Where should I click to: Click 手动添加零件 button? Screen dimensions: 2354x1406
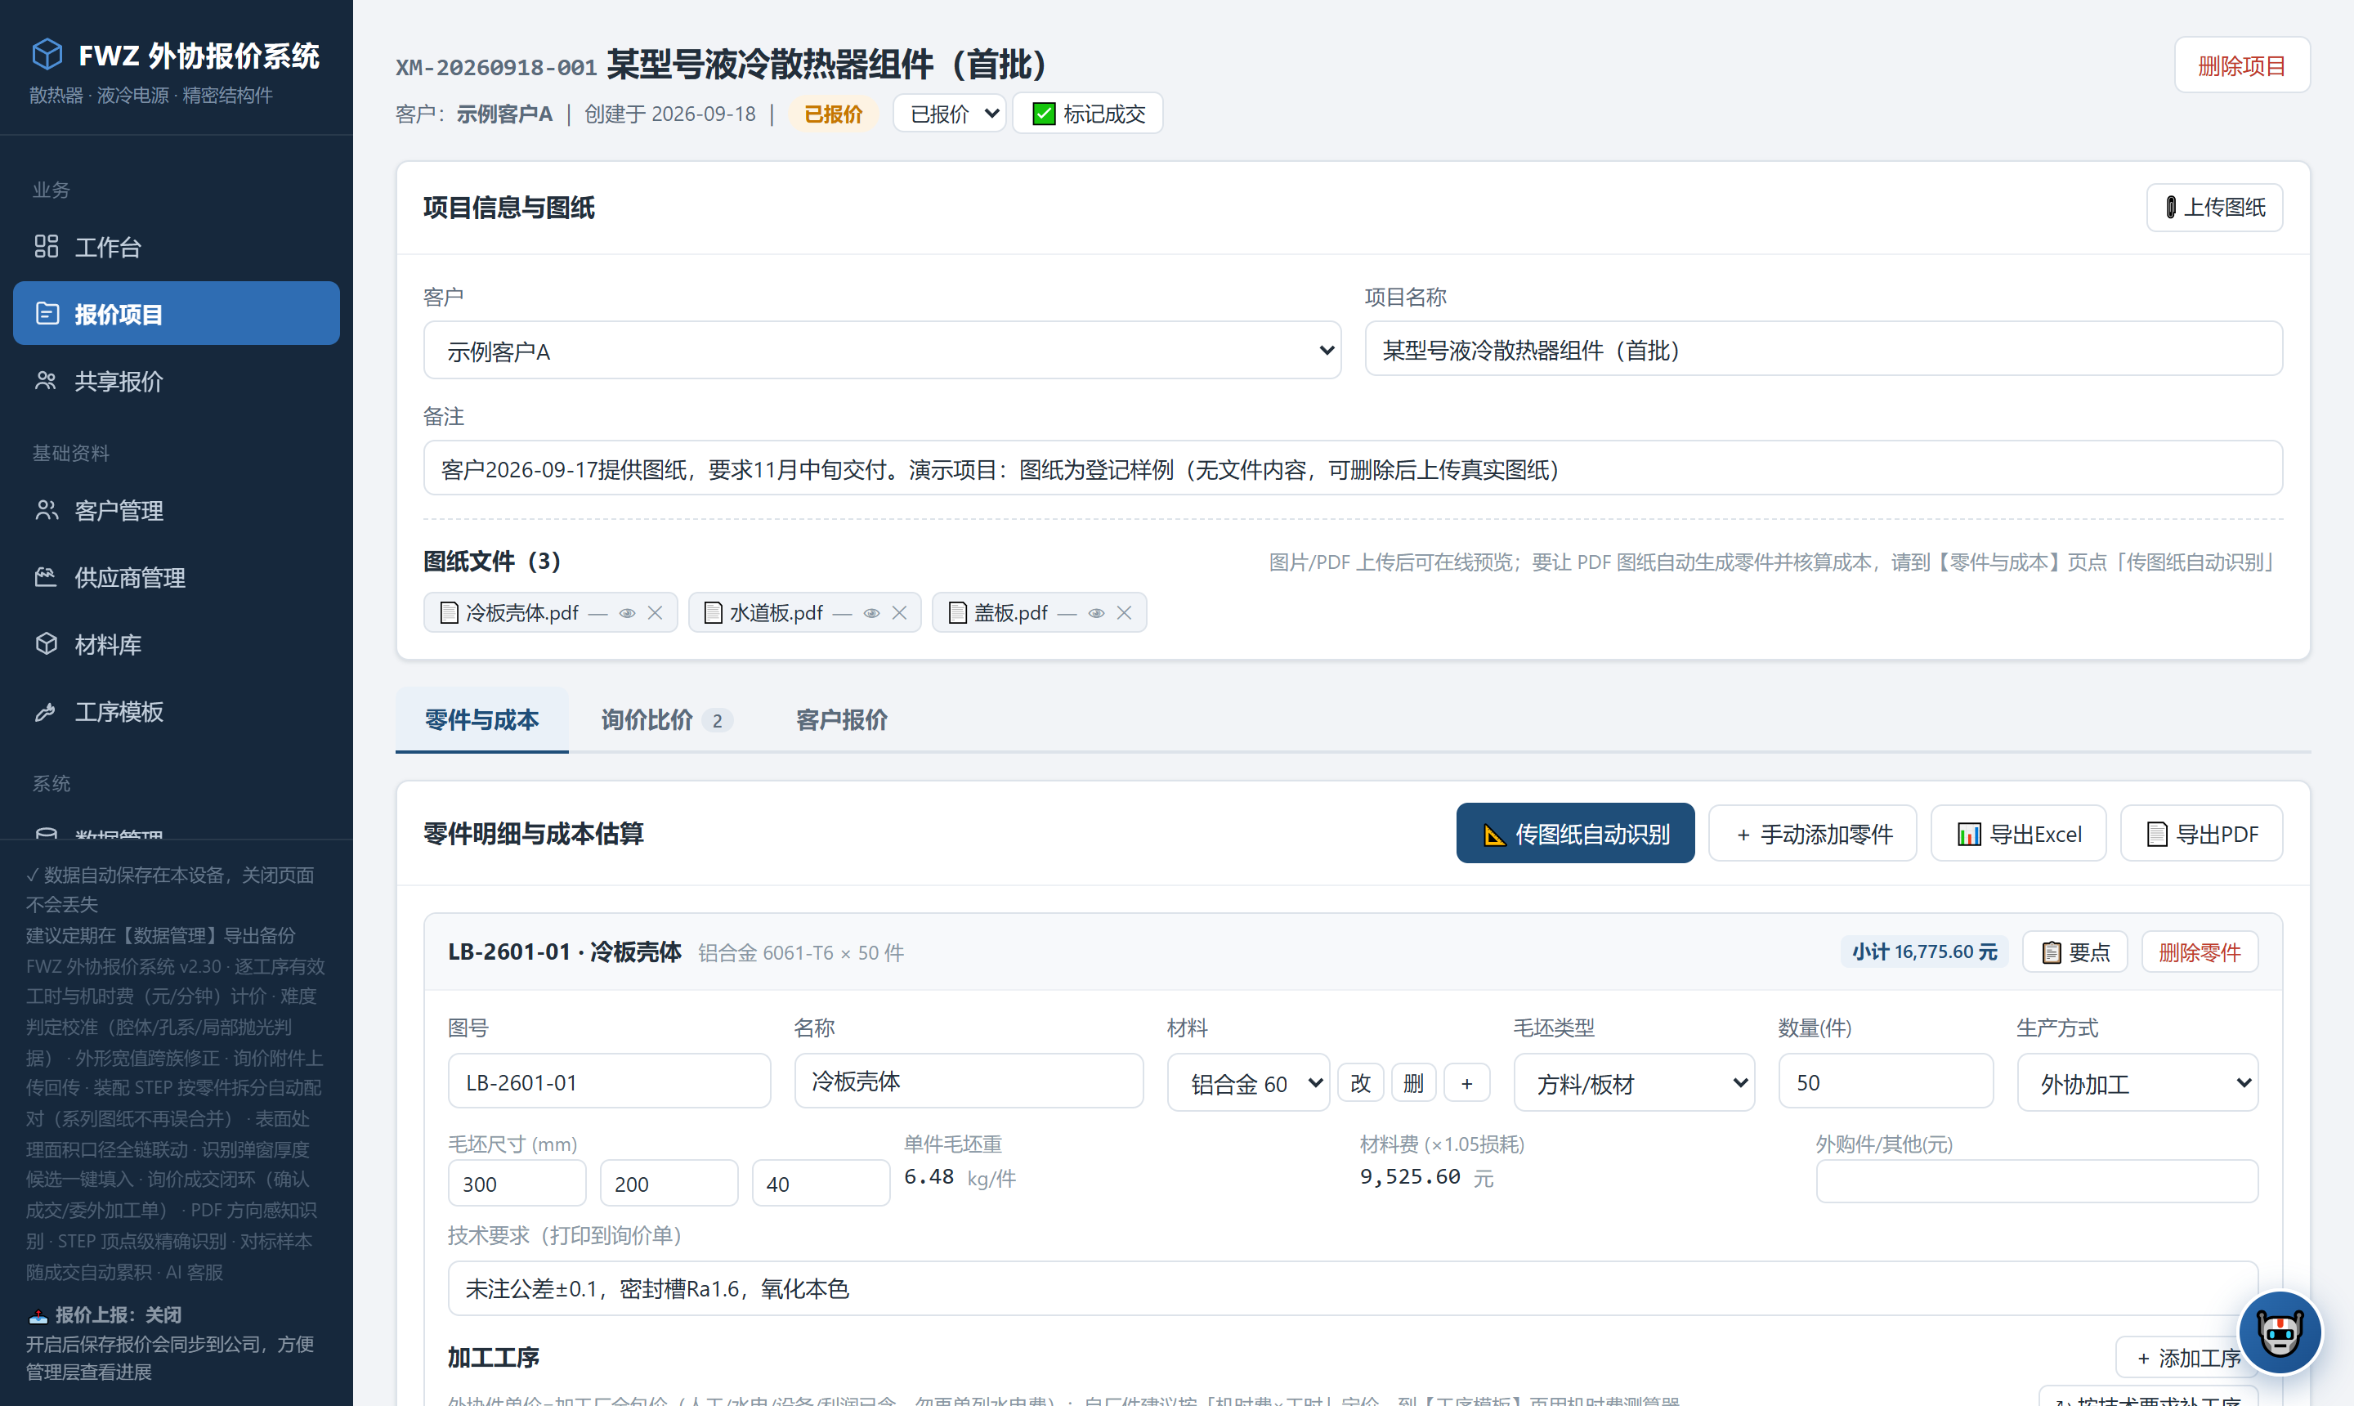click(1812, 834)
